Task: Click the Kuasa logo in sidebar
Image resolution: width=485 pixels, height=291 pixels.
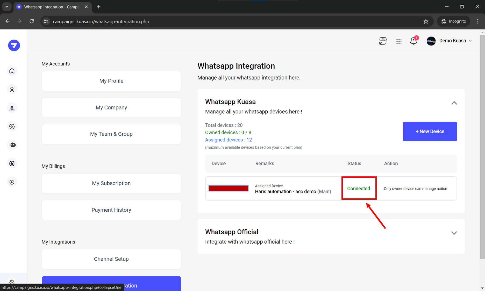Action: point(14,46)
